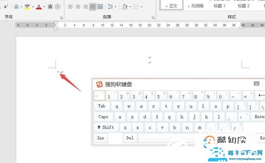Click right indent marker on ruler
This screenshot has width=265, height=163.
point(241,27)
